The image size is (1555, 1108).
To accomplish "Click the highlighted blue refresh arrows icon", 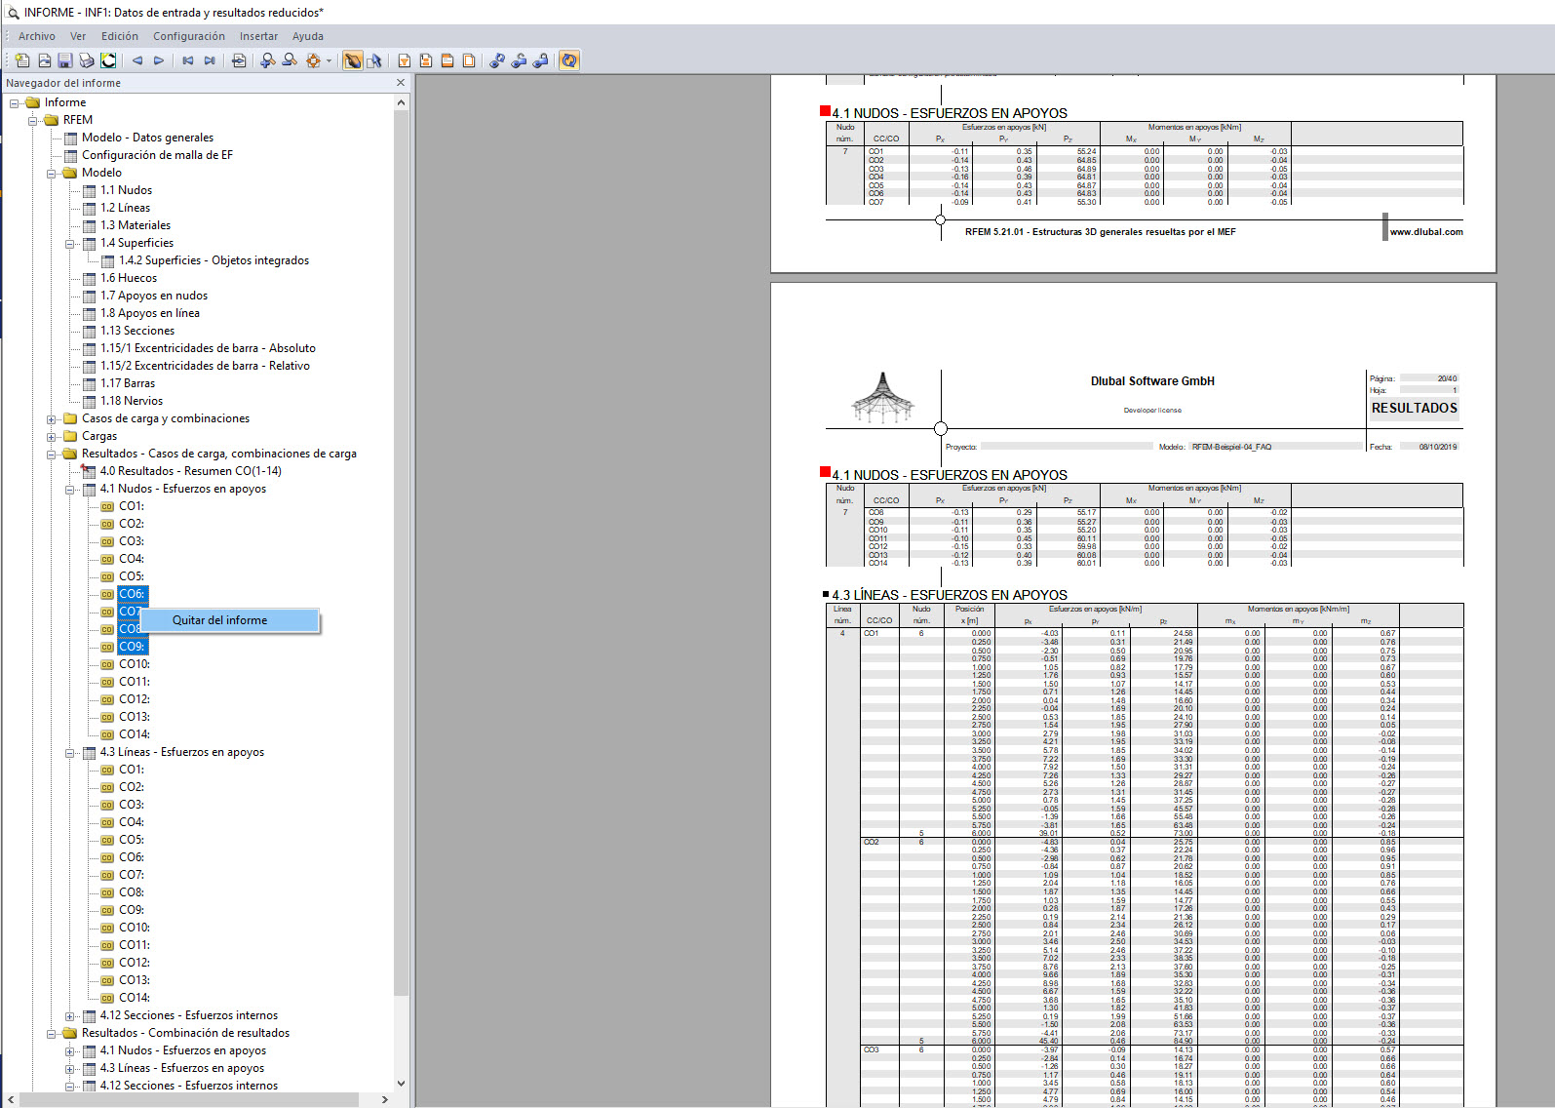I will pyautogui.click(x=569, y=60).
